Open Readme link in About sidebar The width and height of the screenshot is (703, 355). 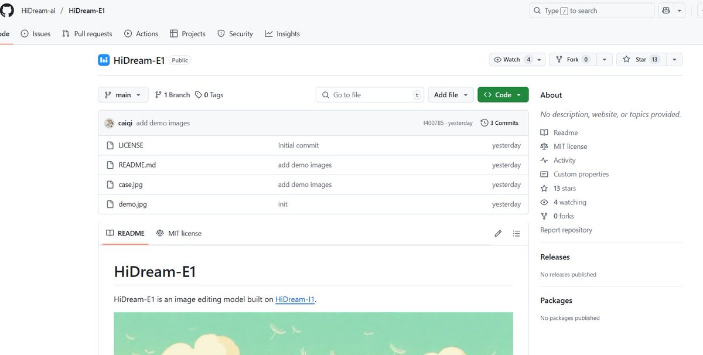(559, 132)
